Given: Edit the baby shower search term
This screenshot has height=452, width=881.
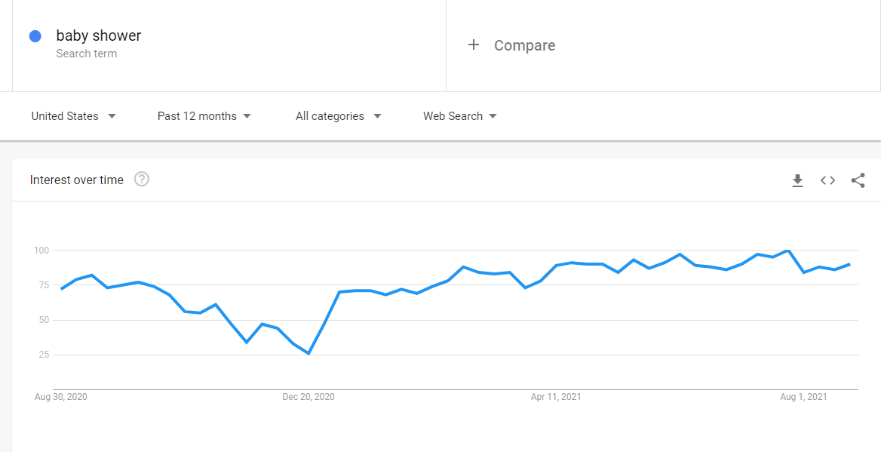Looking at the screenshot, I should [99, 35].
